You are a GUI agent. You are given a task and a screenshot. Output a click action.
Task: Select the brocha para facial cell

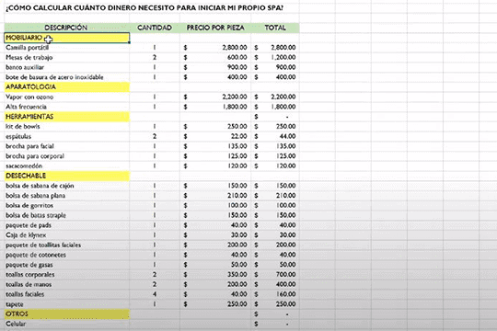(67, 146)
